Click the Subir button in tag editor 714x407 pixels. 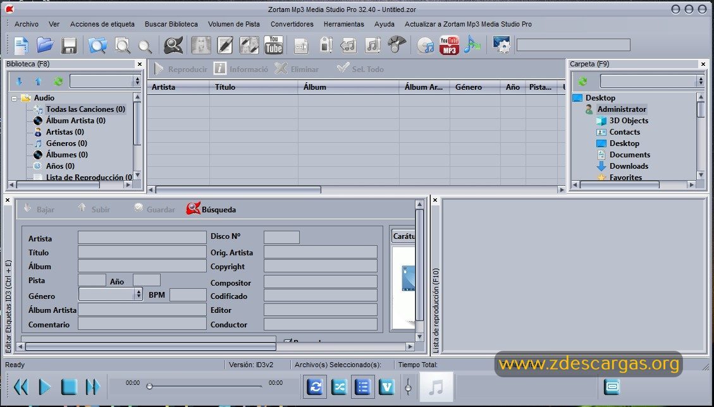coord(94,209)
